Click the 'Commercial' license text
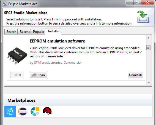The width and height of the screenshot is (156, 125). click(72, 63)
